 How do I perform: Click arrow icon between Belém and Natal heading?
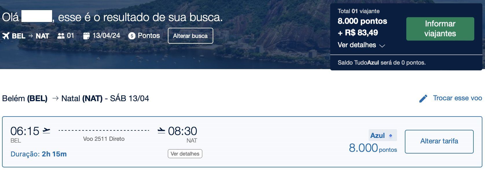55,99
